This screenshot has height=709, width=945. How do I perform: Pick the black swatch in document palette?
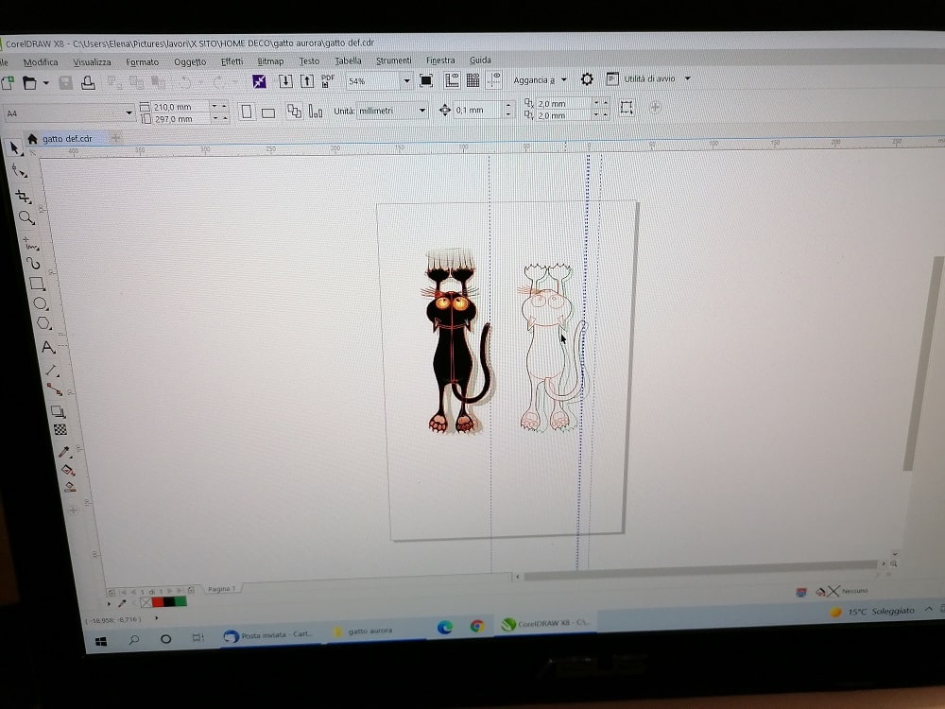coord(169,601)
